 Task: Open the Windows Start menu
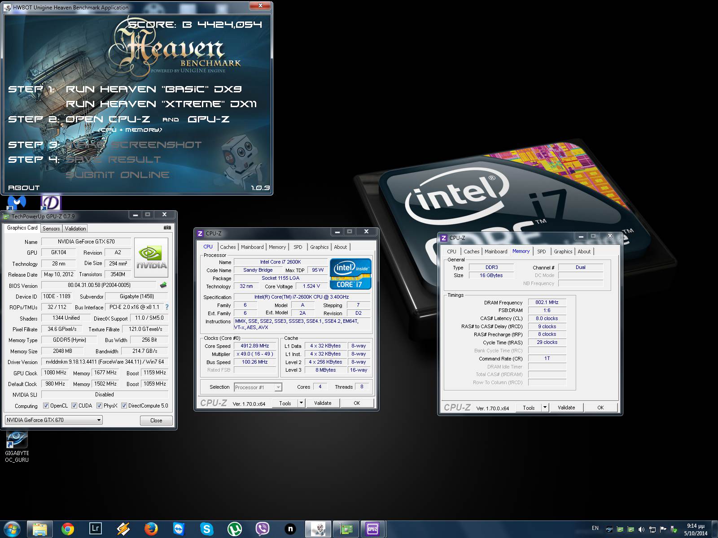(x=12, y=529)
